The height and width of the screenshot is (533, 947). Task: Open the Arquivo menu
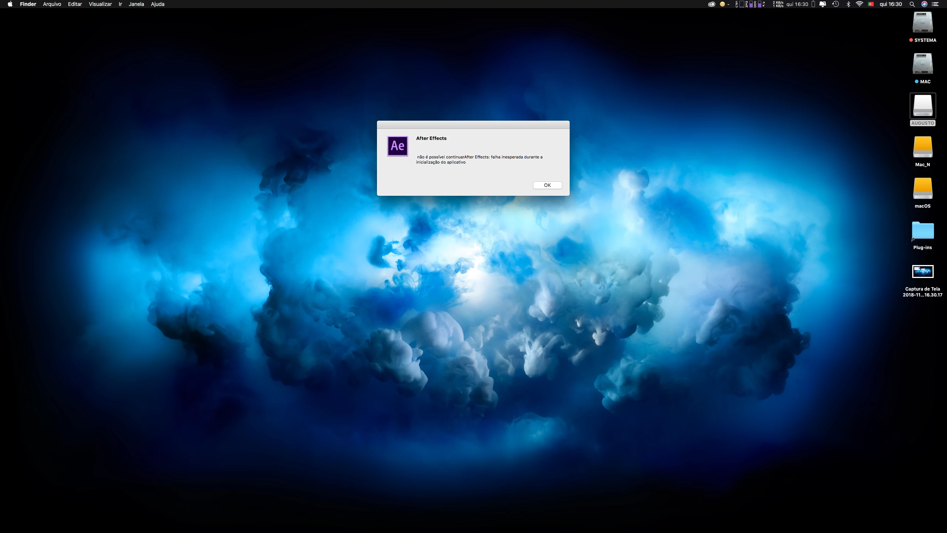click(x=52, y=4)
